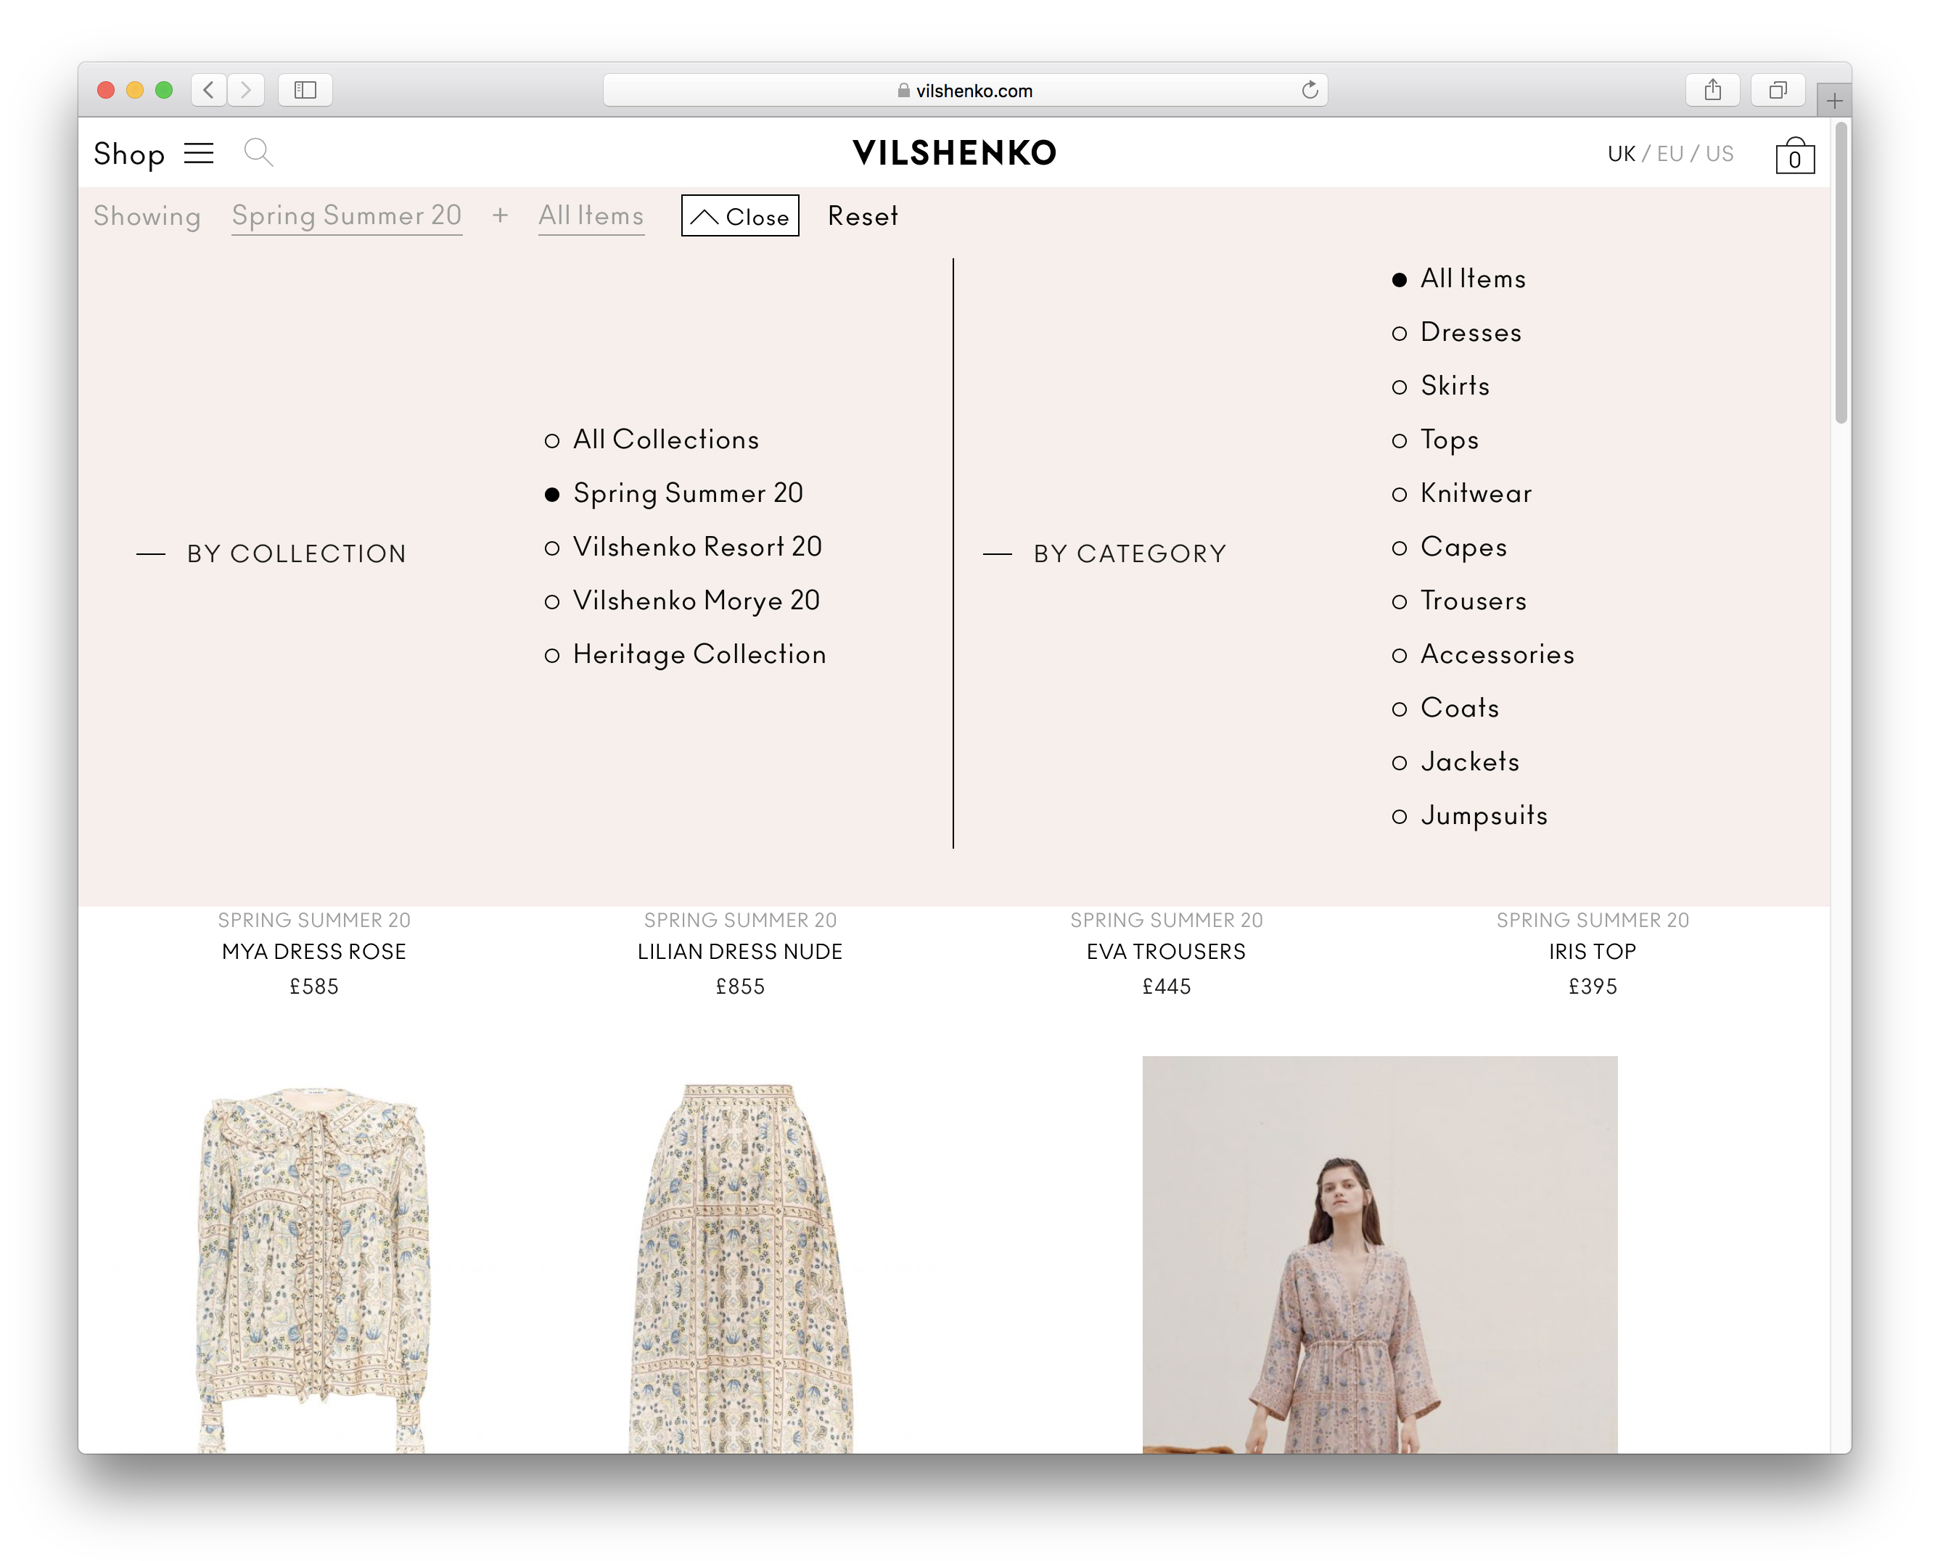The width and height of the screenshot is (1943, 1561).
Task: Click the search magnifier icon
Action: (258, 152)
